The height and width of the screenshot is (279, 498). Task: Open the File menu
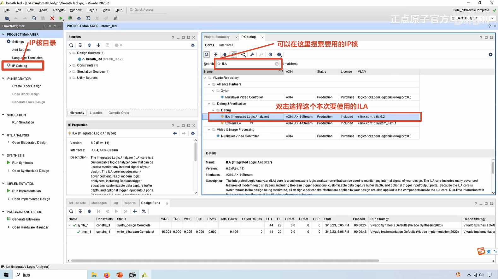point(7,10)
